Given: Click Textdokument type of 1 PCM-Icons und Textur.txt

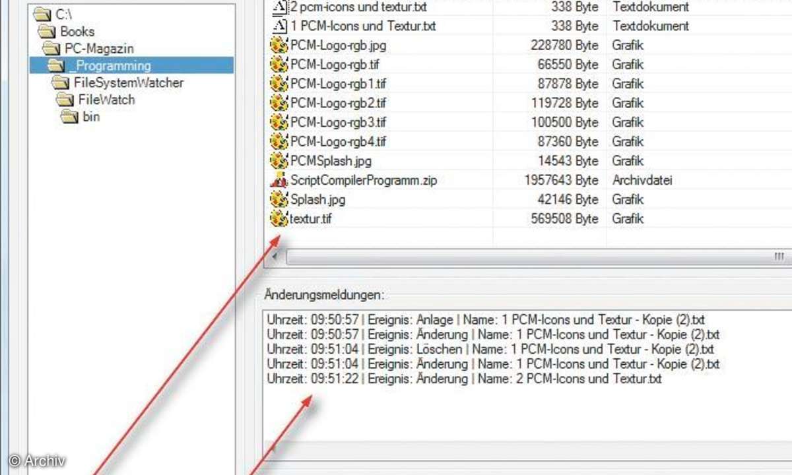Looking at the screenshot, I should coord(651,26).
